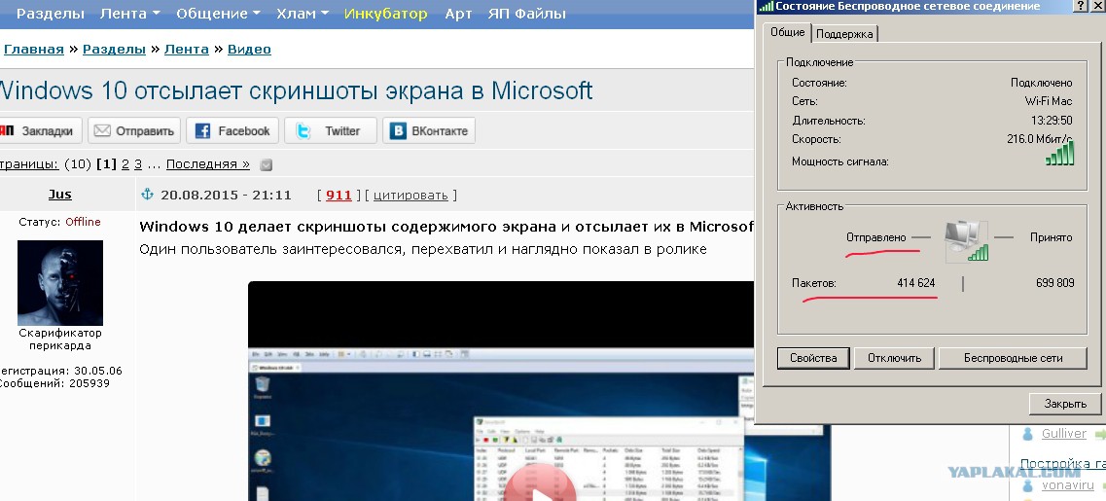Go to Главная breadcrumb link
Viewport: 1106px width, 501px height.
34,49
